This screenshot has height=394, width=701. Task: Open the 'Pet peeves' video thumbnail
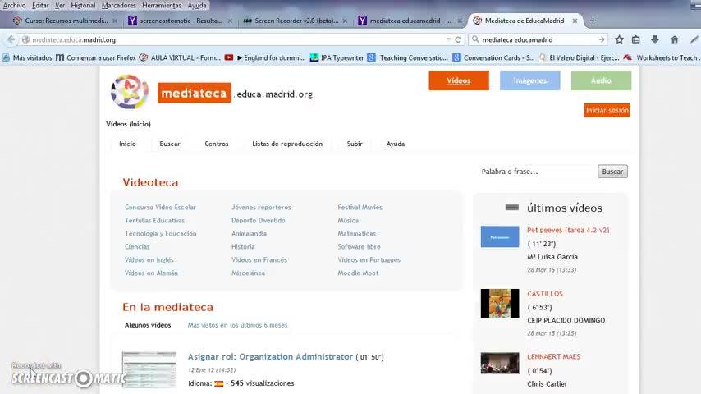point(500,236)
